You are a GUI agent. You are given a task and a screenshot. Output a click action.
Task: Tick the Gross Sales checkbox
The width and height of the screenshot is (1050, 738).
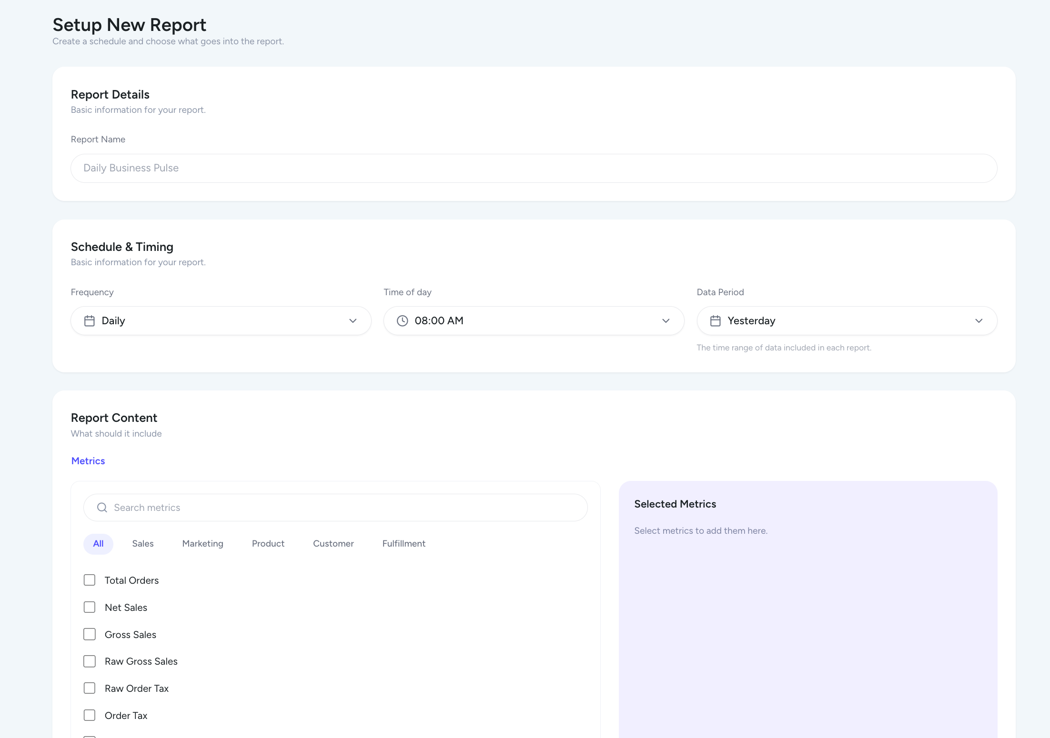pyautogui.click(x=90, y=634)
